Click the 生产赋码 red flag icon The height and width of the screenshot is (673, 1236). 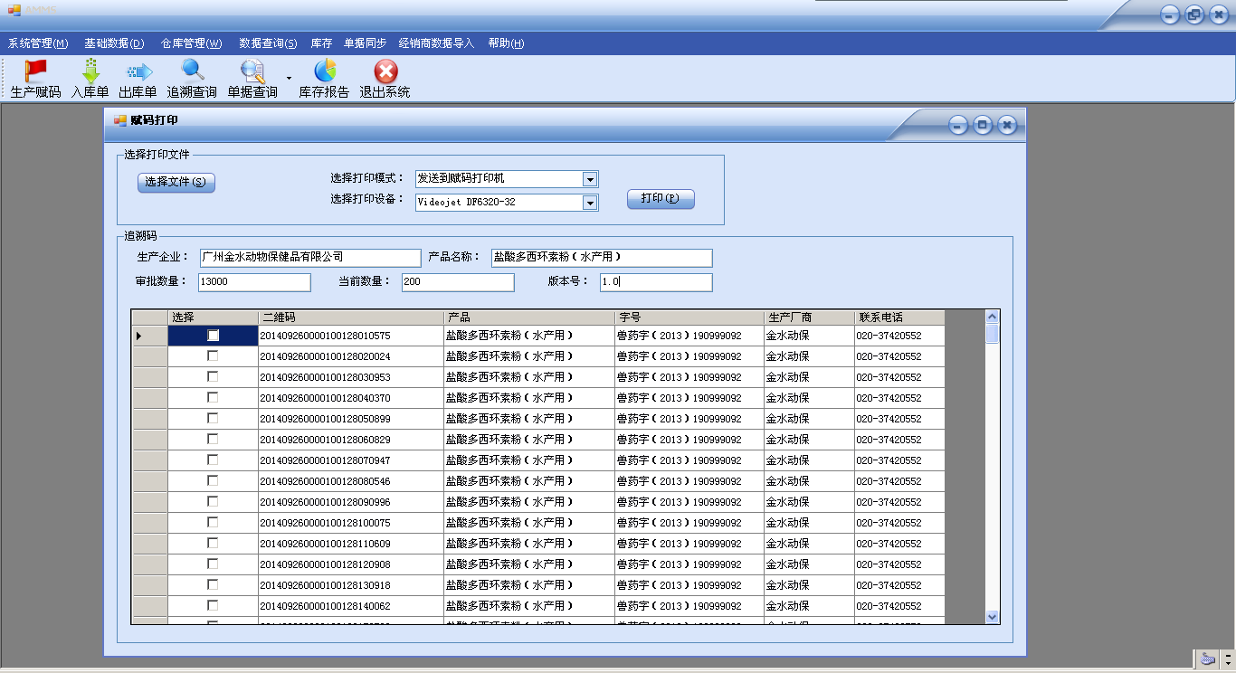coord(35,71)
